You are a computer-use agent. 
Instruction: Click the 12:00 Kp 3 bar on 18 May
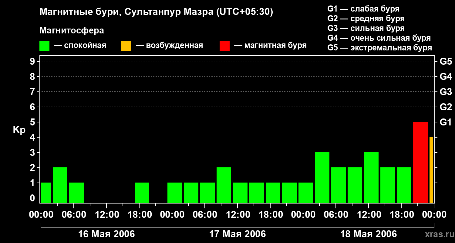coord(371,178)
